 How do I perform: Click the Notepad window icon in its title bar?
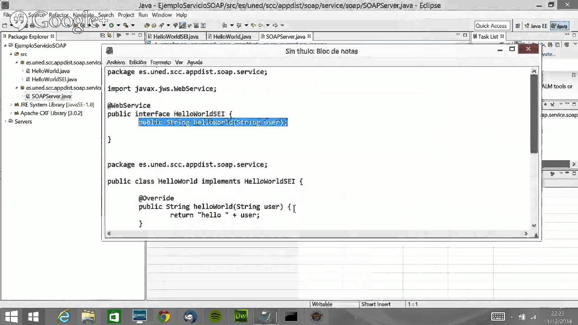[110, 51]
